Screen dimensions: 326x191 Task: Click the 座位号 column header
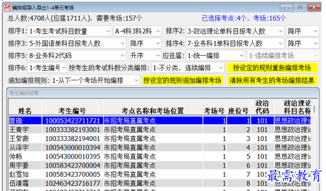(238, 107)
